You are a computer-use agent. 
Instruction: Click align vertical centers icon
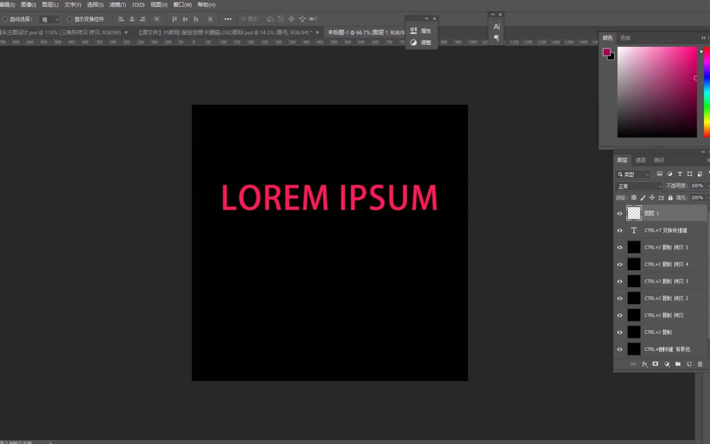tap(185, 19)
